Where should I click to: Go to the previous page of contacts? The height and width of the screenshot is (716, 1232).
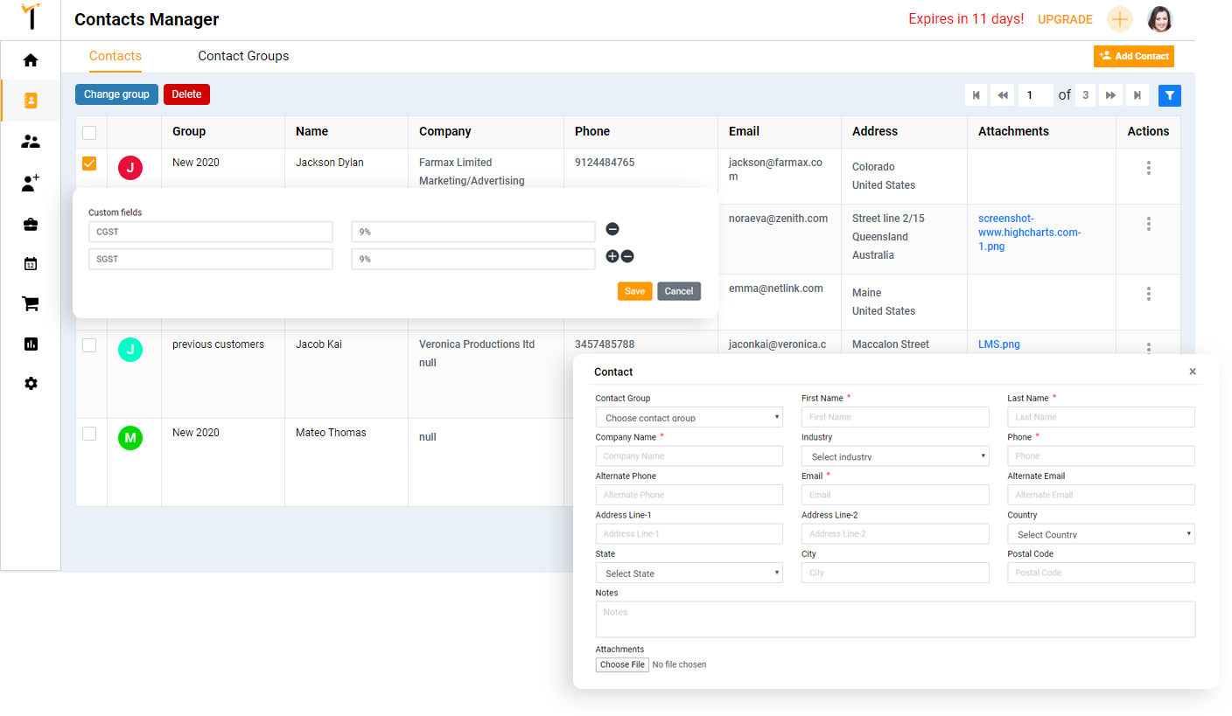coord(1004,95)
